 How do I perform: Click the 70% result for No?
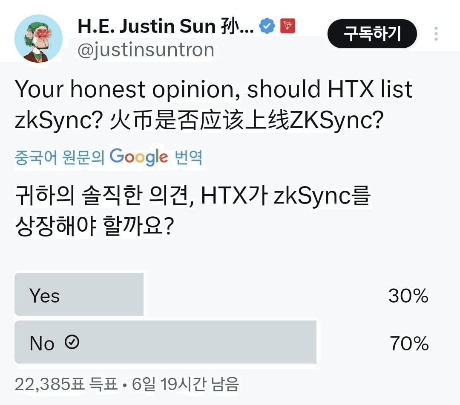pyautogui.click(x=409, y=344)
